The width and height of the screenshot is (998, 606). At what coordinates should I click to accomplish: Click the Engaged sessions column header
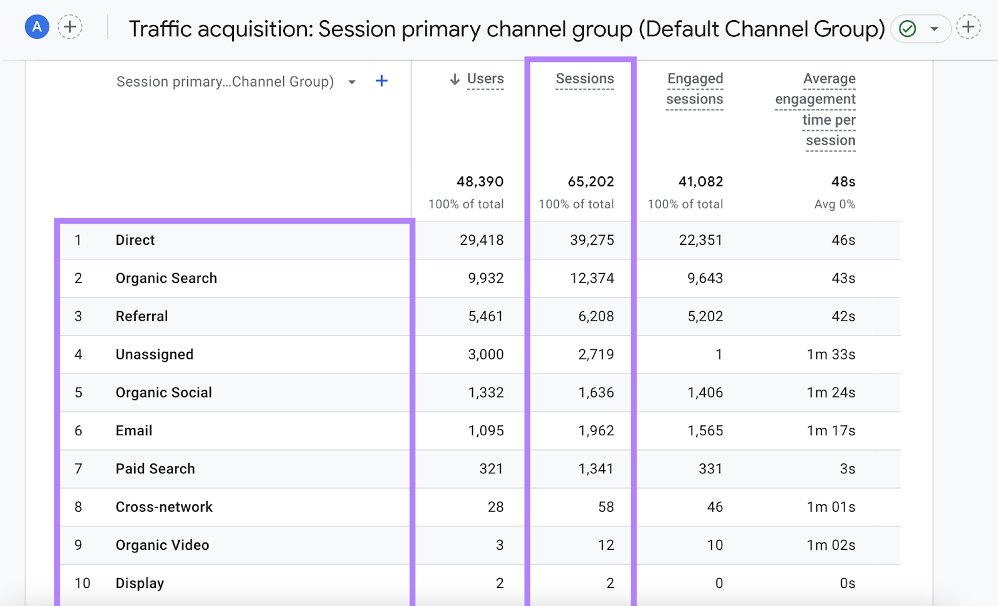694,89
